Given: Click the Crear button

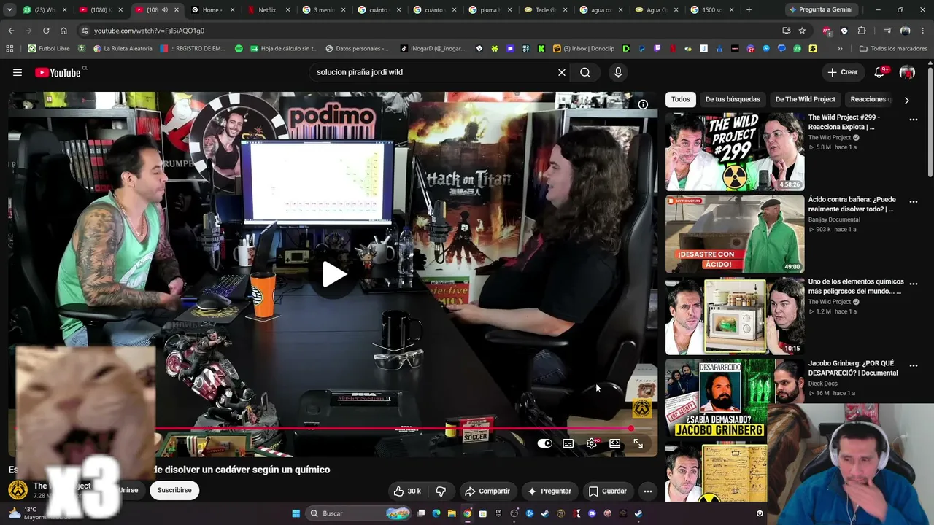Looking at the screenshot, I should [843, 72].
